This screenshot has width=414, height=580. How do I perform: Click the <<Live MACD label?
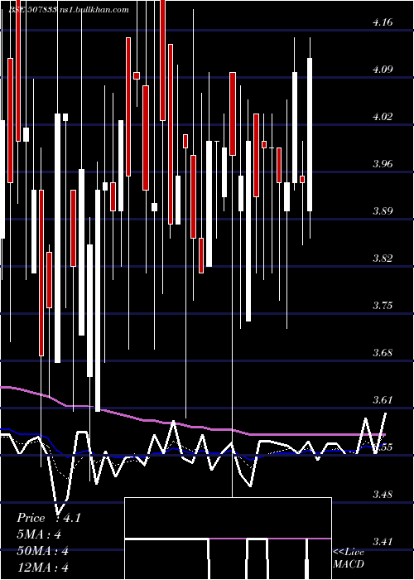(x=349, y=558)
